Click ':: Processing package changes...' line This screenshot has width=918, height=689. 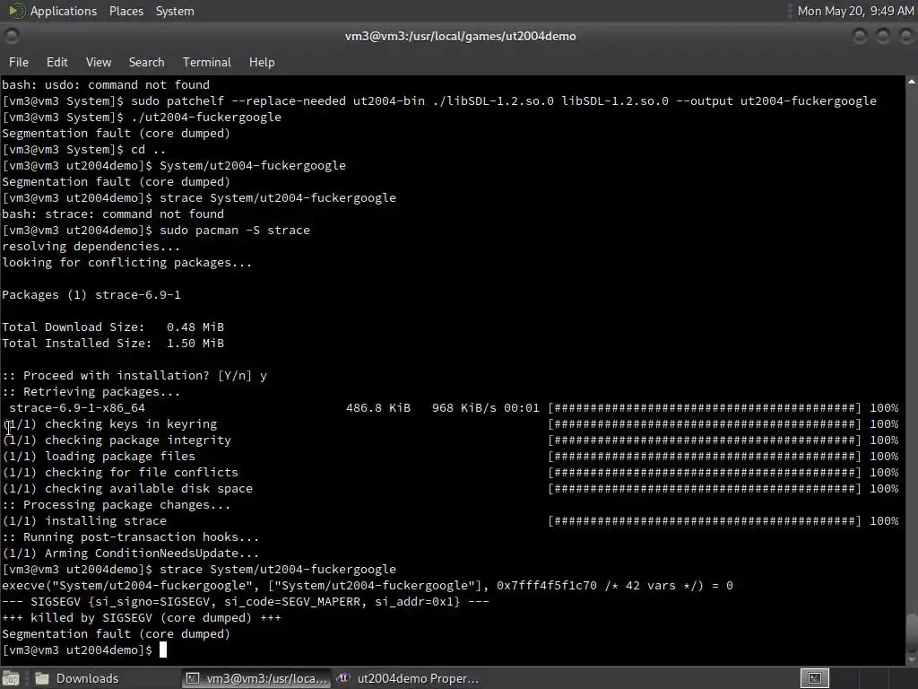[x=116, y=504]
